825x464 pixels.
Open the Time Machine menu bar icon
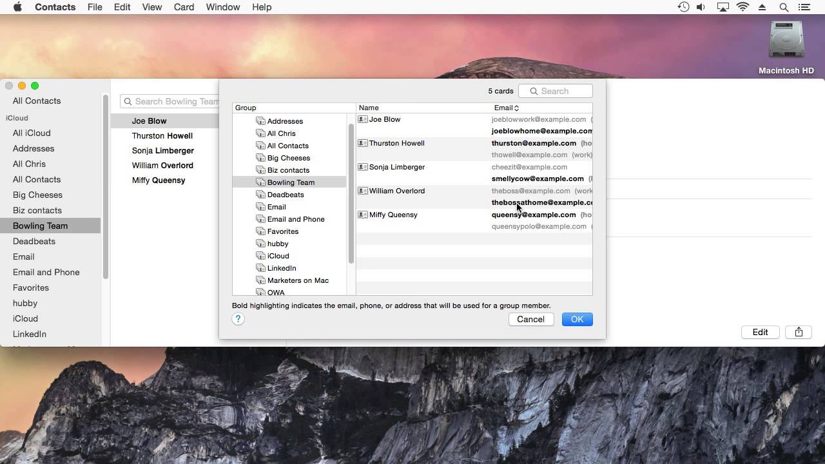[x=683, y=7]
